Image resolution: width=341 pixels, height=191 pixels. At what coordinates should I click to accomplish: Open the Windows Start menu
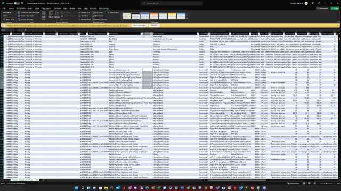77,188
